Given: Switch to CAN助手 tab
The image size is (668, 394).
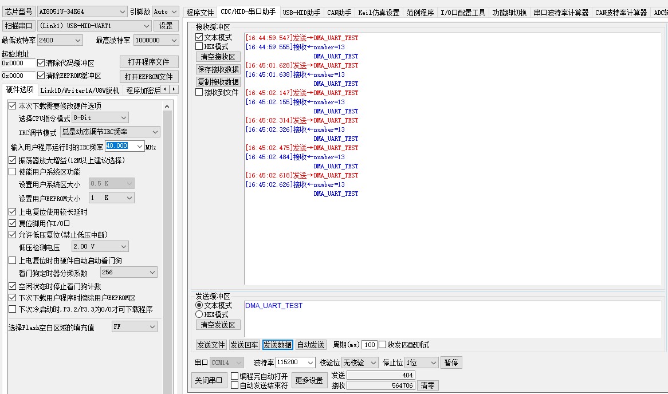Looking at the screenshot, I should tap(339, 13).
